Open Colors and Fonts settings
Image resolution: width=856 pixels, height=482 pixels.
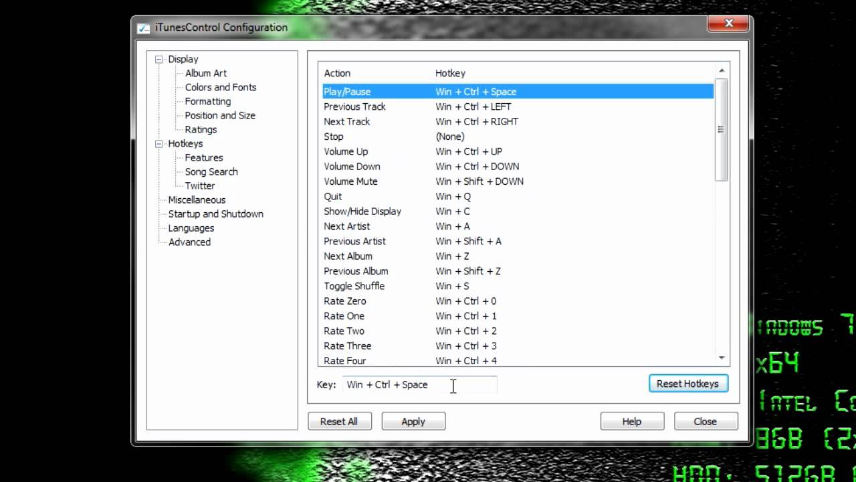[x=221, y=87]
